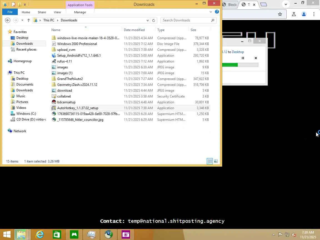Switch to details view layout button
The image size is (320, 240).
point(210,161)
